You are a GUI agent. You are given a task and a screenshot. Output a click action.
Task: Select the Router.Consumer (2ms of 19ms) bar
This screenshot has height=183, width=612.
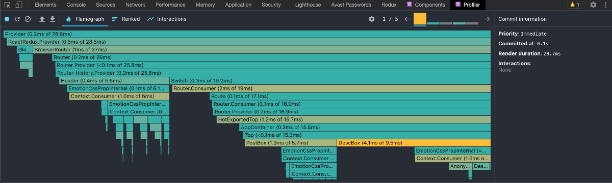click(331, 88)
